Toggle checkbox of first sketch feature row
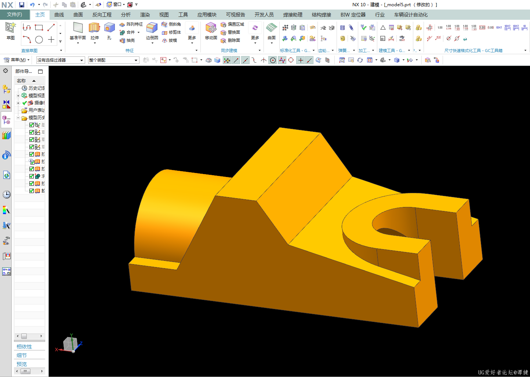The image size is (530, 377). 32,132
